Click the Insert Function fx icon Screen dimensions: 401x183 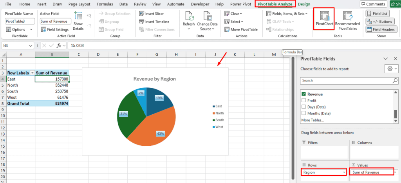(x=59, y=45)
